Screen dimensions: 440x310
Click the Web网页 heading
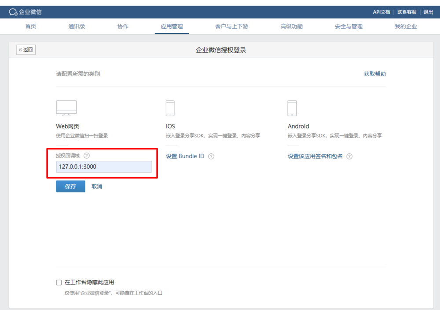pos(68,126)
